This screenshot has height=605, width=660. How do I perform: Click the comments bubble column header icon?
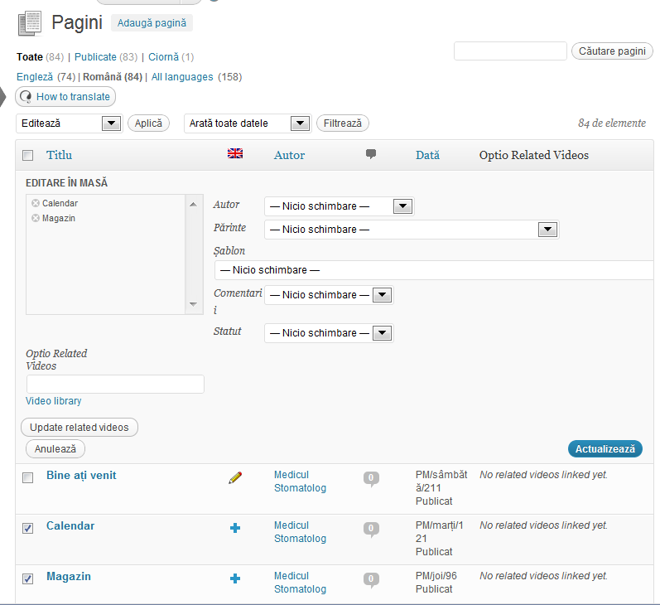(x=371, y=154)
